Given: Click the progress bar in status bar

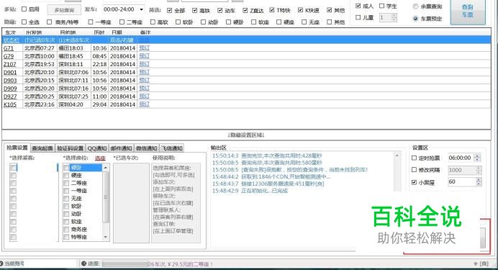Looking at the screenshot, I should [125, 264].
